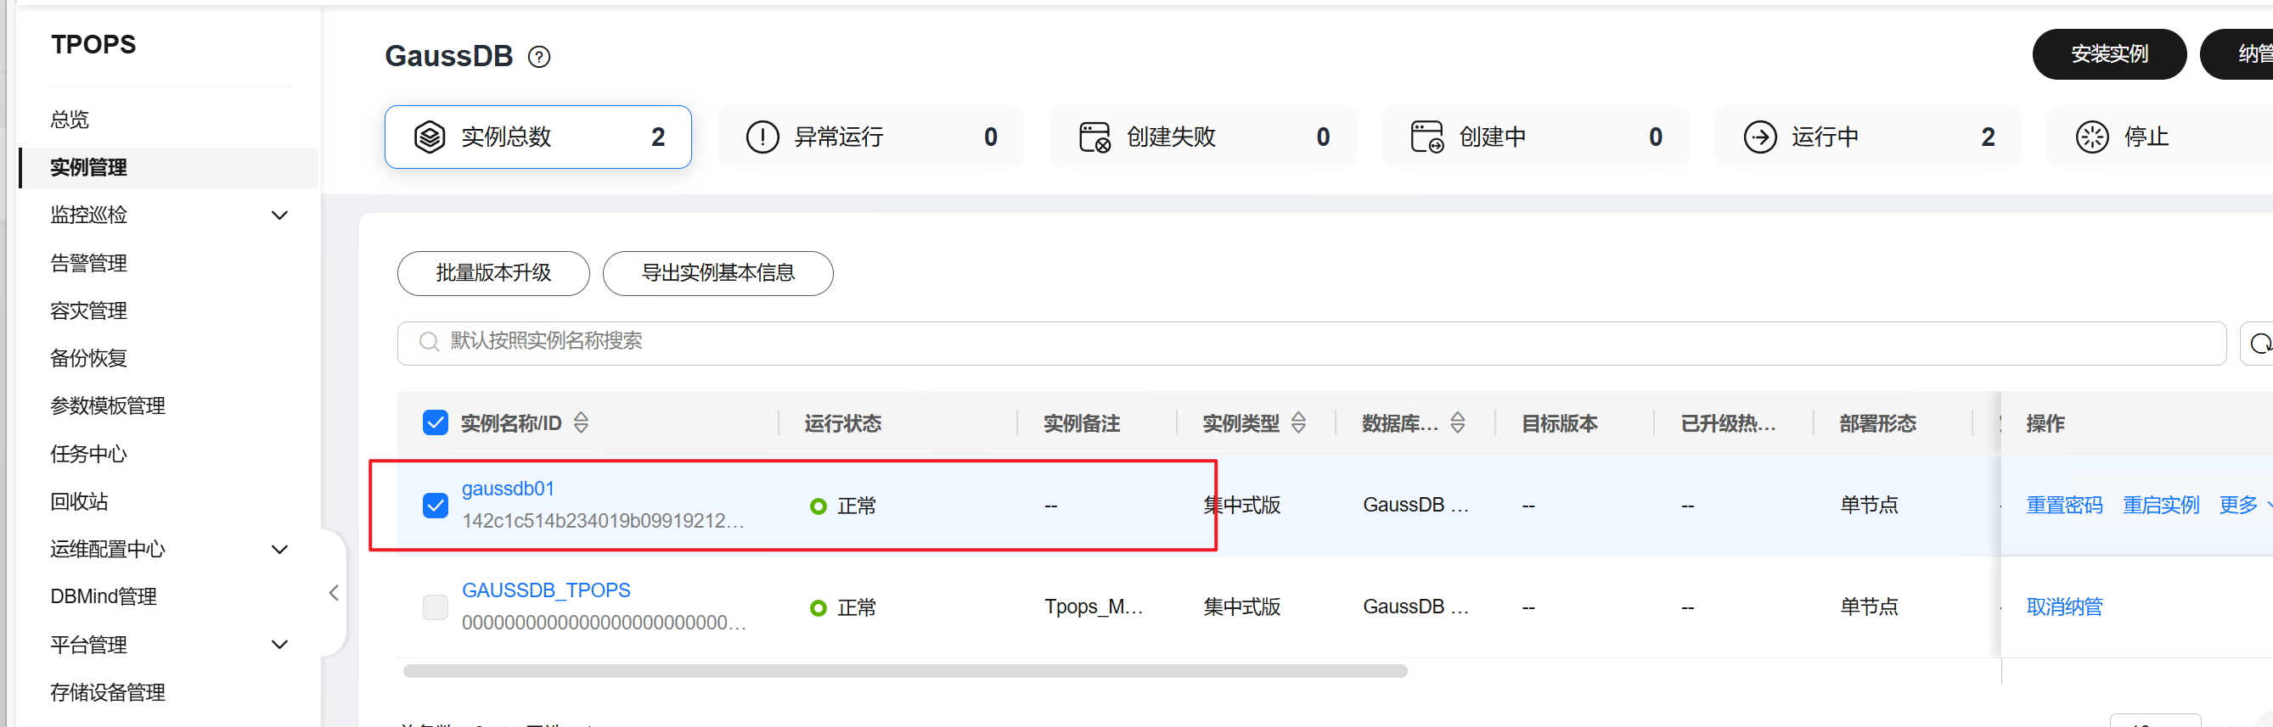Filter by 异常运行 card
2273x727 pixels.
click(870, 137)
